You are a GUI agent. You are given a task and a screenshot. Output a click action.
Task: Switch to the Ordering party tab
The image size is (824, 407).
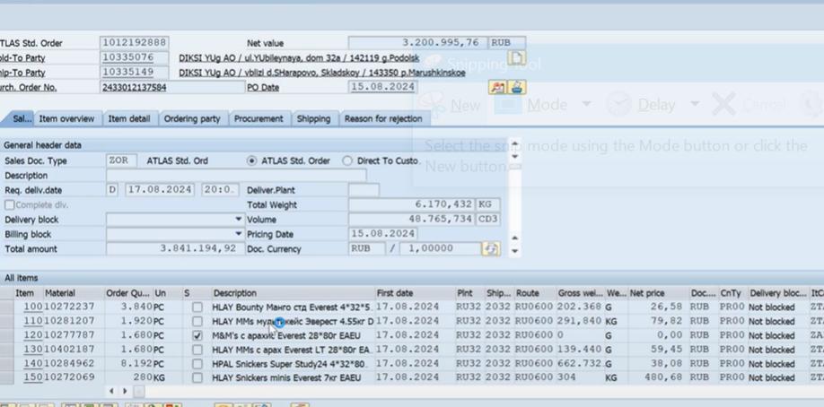[x=192, y=118]
